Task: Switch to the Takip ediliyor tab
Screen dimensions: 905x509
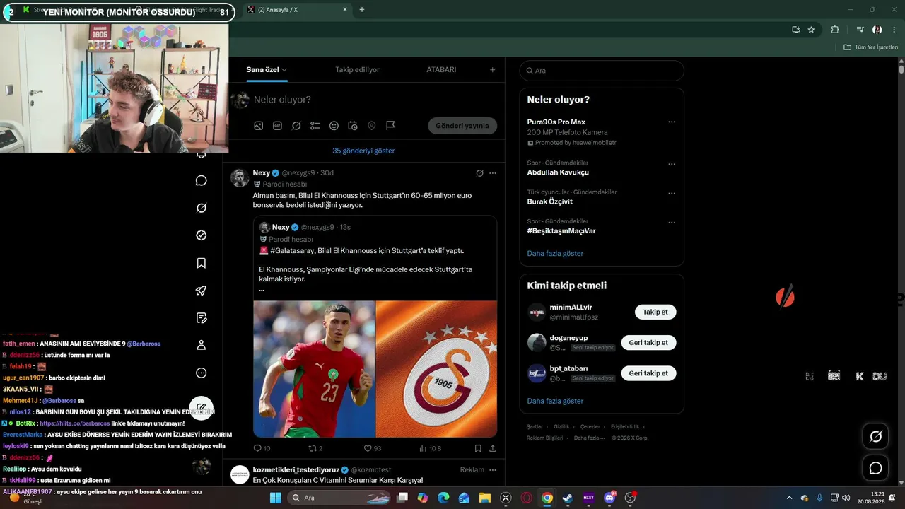Action: [357, 70]
